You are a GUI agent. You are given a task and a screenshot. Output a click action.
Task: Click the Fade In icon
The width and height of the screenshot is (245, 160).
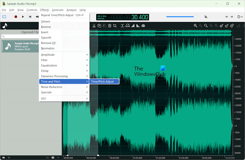[133, 26]
